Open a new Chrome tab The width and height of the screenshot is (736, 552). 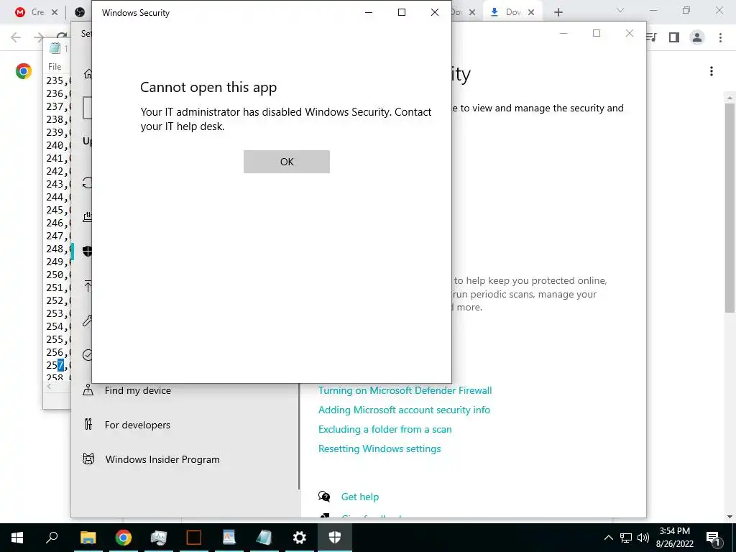coord(558,12)
